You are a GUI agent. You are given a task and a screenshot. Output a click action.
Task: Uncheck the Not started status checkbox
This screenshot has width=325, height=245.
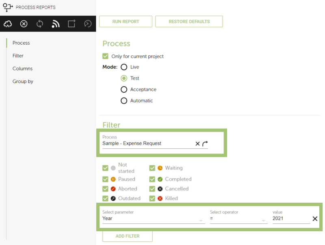[105, 168]
